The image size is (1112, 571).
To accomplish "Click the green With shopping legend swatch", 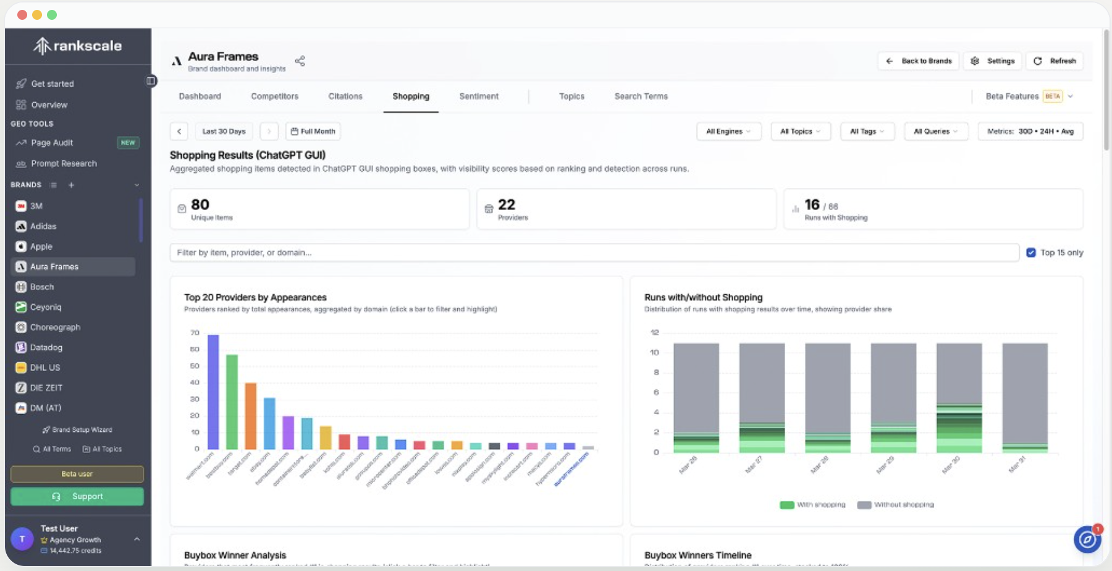I will pyautogui.click(x=787, y=505).
